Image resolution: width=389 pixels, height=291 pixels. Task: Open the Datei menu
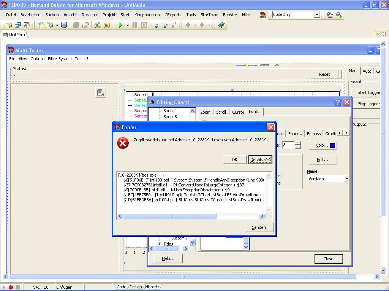(x=11, y=15)
